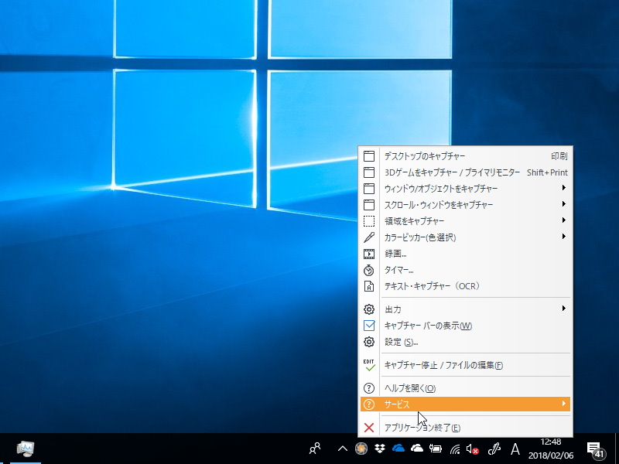Select デスクトップのキャプチャー from the menu
Screen dimensions: 619x464
433,155
